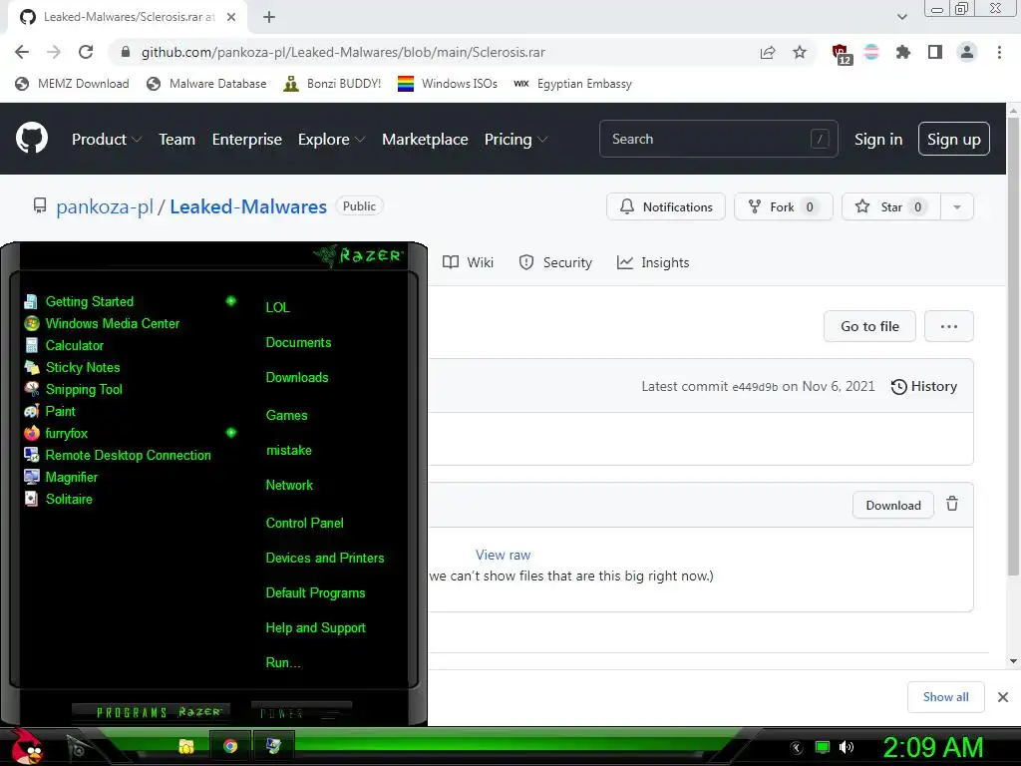Viewport: 1021px width, 766px height.
Task: Click the network monitor tray icon
Action: click(x=823, y=747)
